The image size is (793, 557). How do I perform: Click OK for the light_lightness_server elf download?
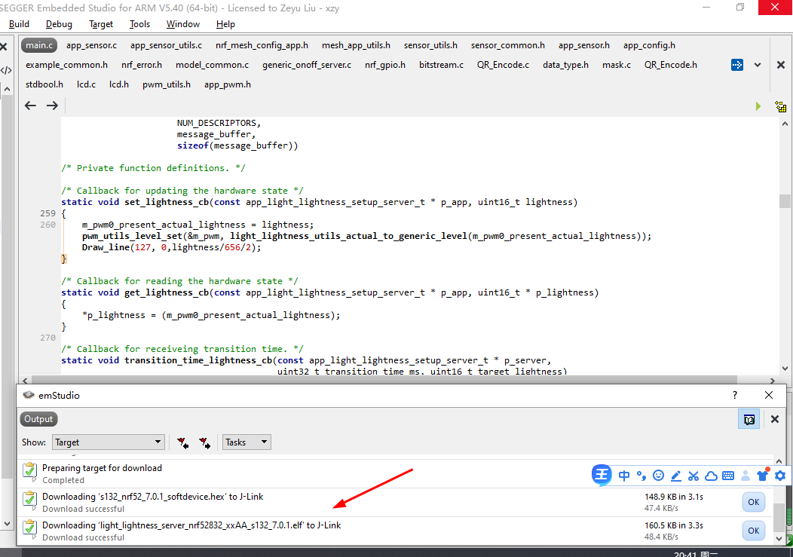tap(753, 531)
